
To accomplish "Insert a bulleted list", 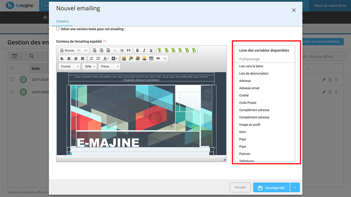I will pos(98,59).
